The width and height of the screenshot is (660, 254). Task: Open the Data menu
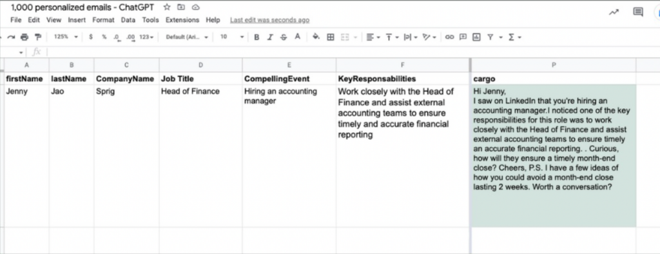click(128, 20)
